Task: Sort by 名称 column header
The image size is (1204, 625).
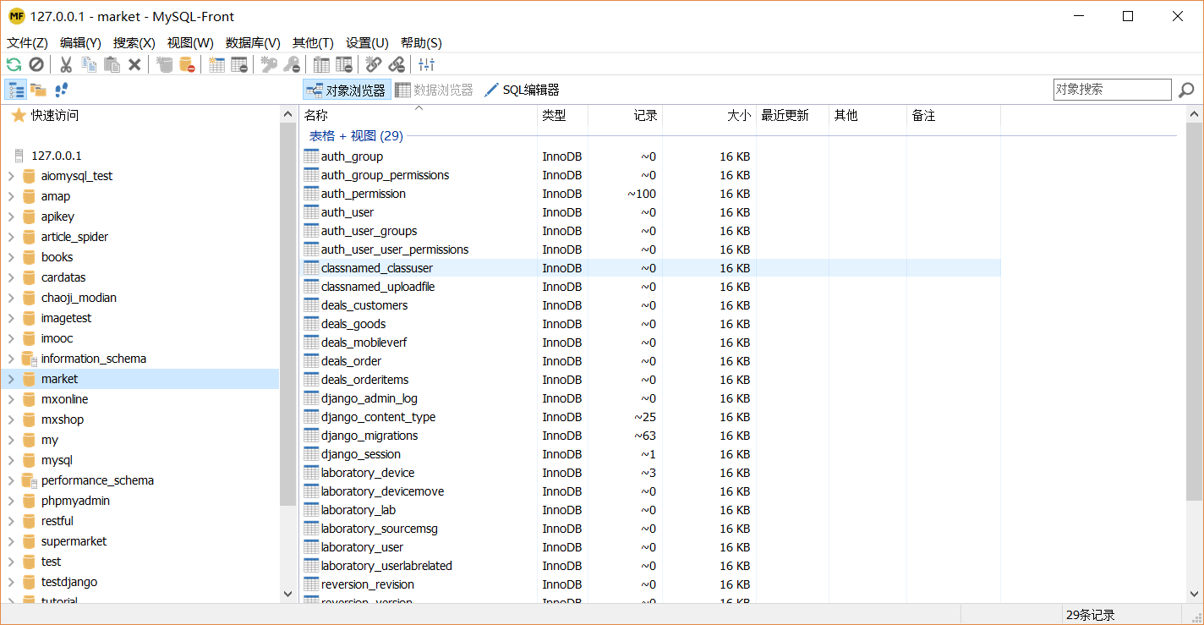Action: [419, 115]
